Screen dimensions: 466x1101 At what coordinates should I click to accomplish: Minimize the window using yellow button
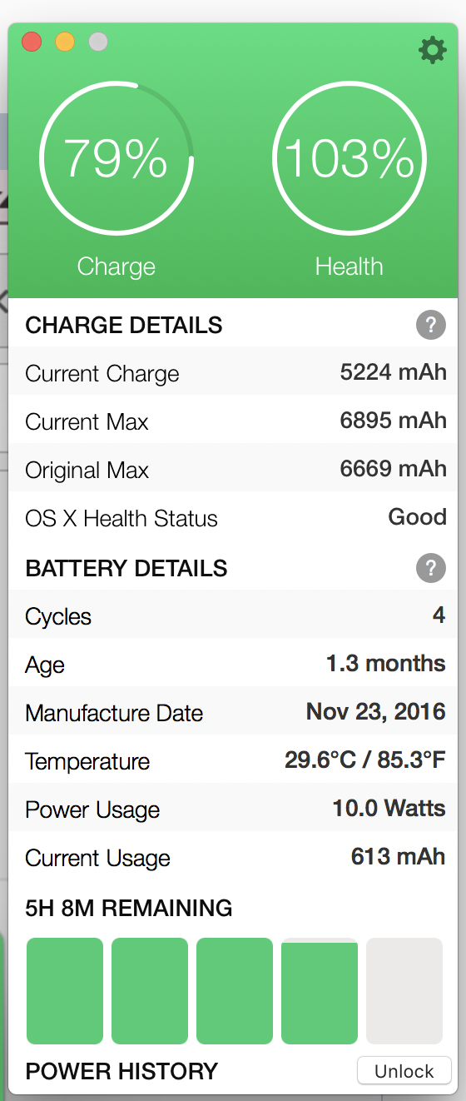tap(65, 42)
